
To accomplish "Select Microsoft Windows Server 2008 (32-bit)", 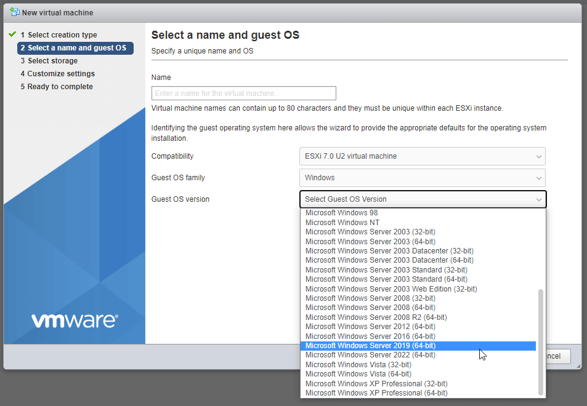I will [418, 298].
